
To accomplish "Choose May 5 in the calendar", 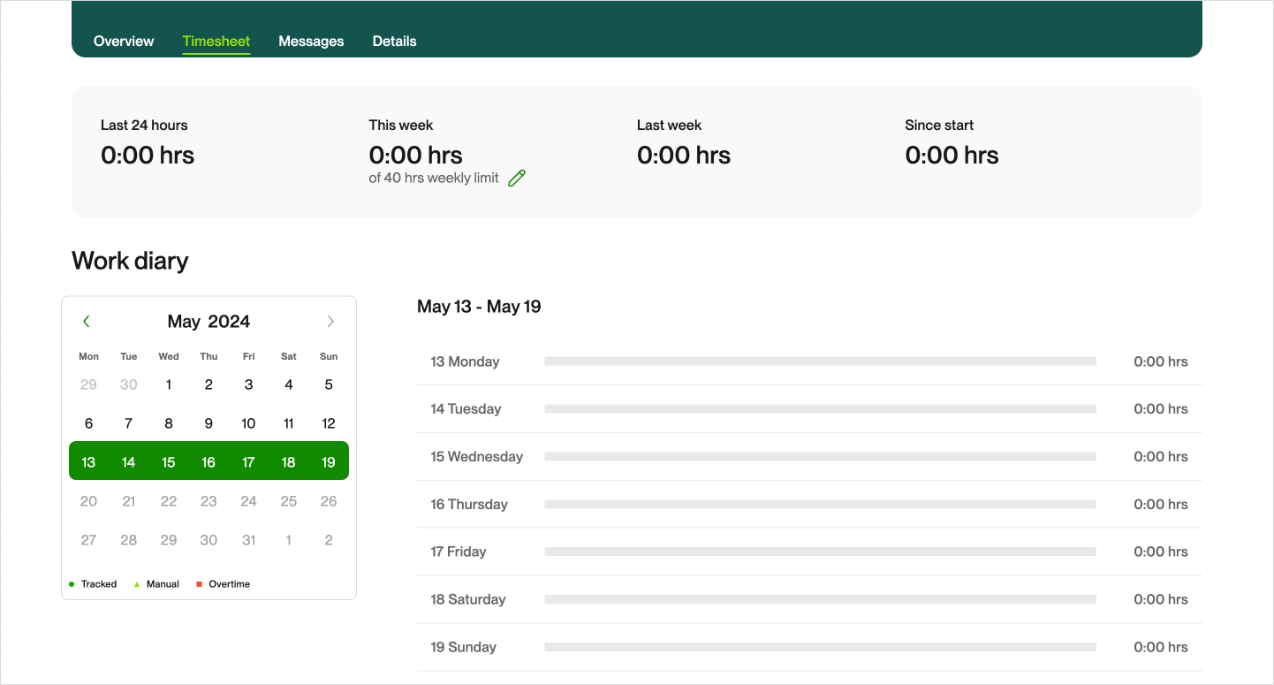I will click(329, 384).
